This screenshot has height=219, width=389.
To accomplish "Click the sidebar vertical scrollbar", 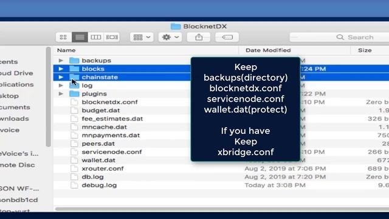I will point(49,97).
